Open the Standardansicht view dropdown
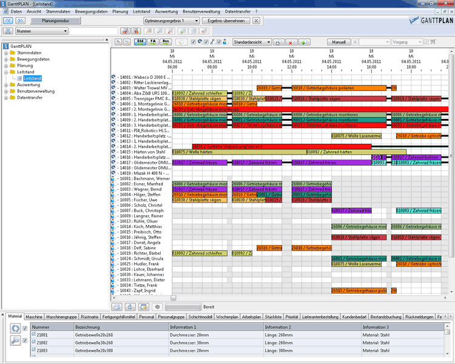455x364 pixels. (x=252, y=42)
